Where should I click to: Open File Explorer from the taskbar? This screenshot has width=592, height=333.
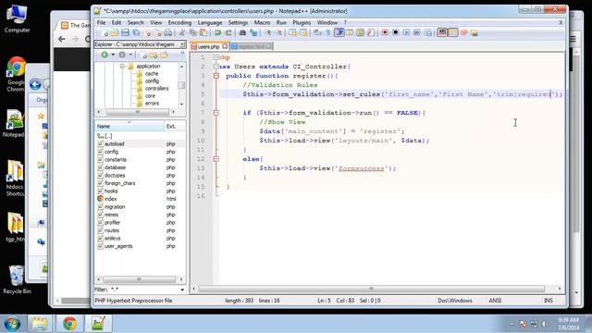click(40, 324)
